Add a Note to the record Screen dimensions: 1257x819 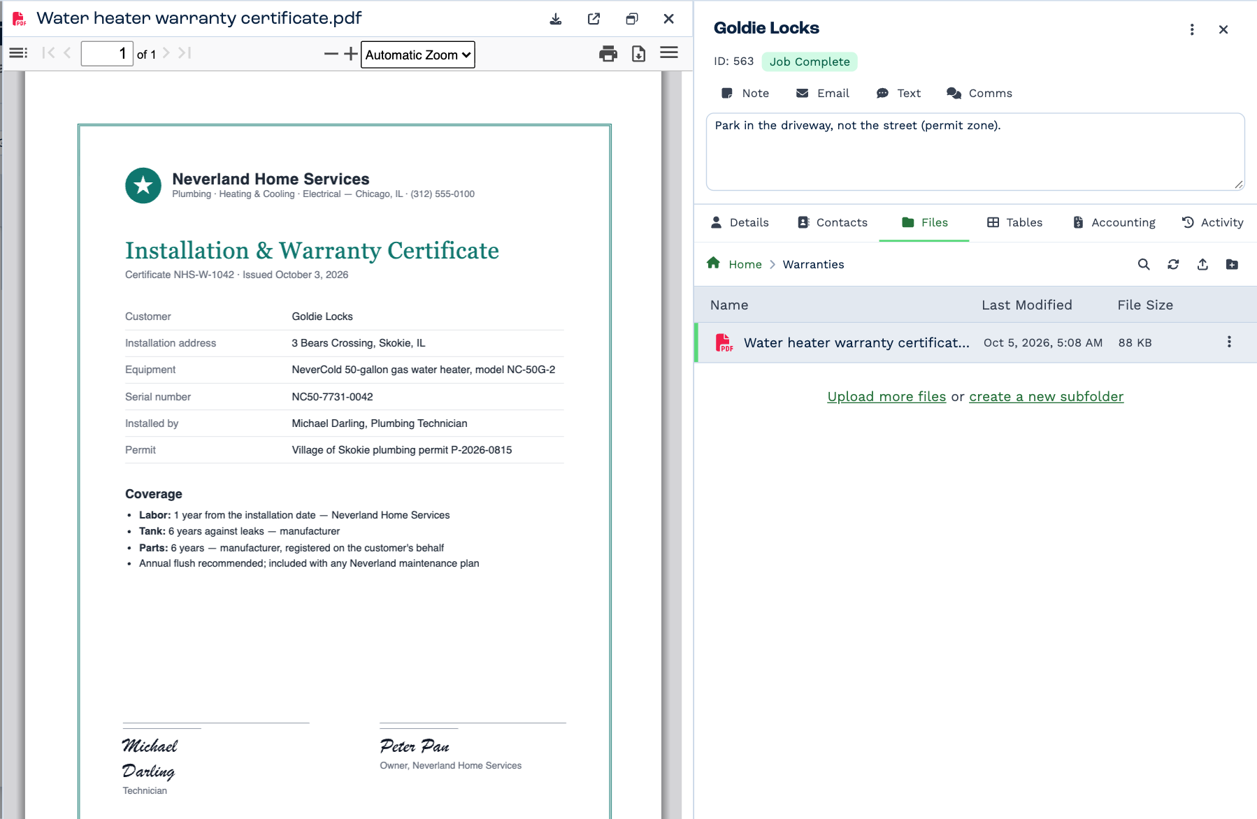pyautogui.click(x=745, y=93)
